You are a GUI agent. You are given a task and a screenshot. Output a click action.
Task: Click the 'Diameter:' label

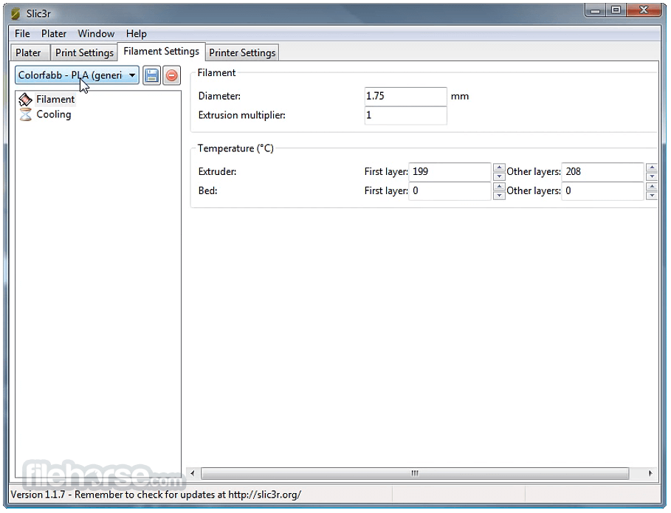(219, 96)
